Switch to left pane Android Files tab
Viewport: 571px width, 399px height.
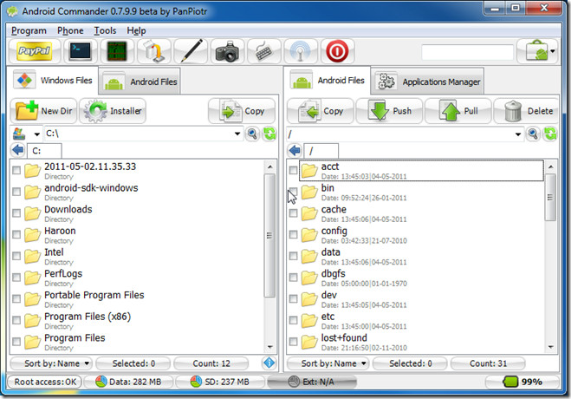(x=140, y=82)
